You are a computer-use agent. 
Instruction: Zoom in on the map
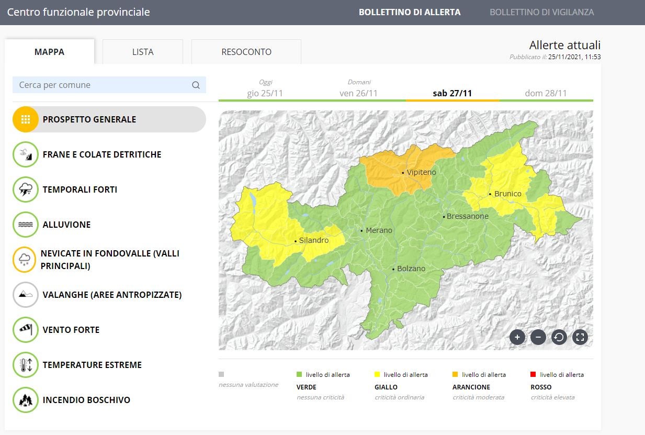[x=517, y=337]
